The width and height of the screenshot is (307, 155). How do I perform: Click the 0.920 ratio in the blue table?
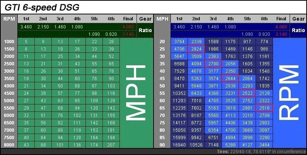coord(264,34)
